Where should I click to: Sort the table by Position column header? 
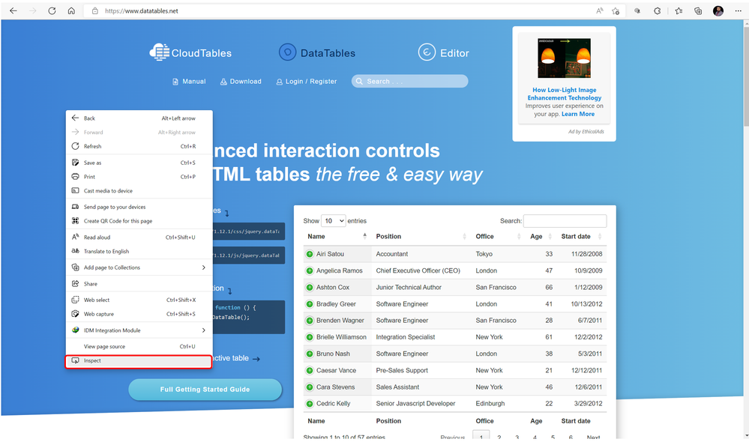coord(421,236)
